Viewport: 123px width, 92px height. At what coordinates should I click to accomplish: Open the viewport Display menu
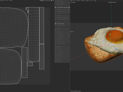[83, 1]
